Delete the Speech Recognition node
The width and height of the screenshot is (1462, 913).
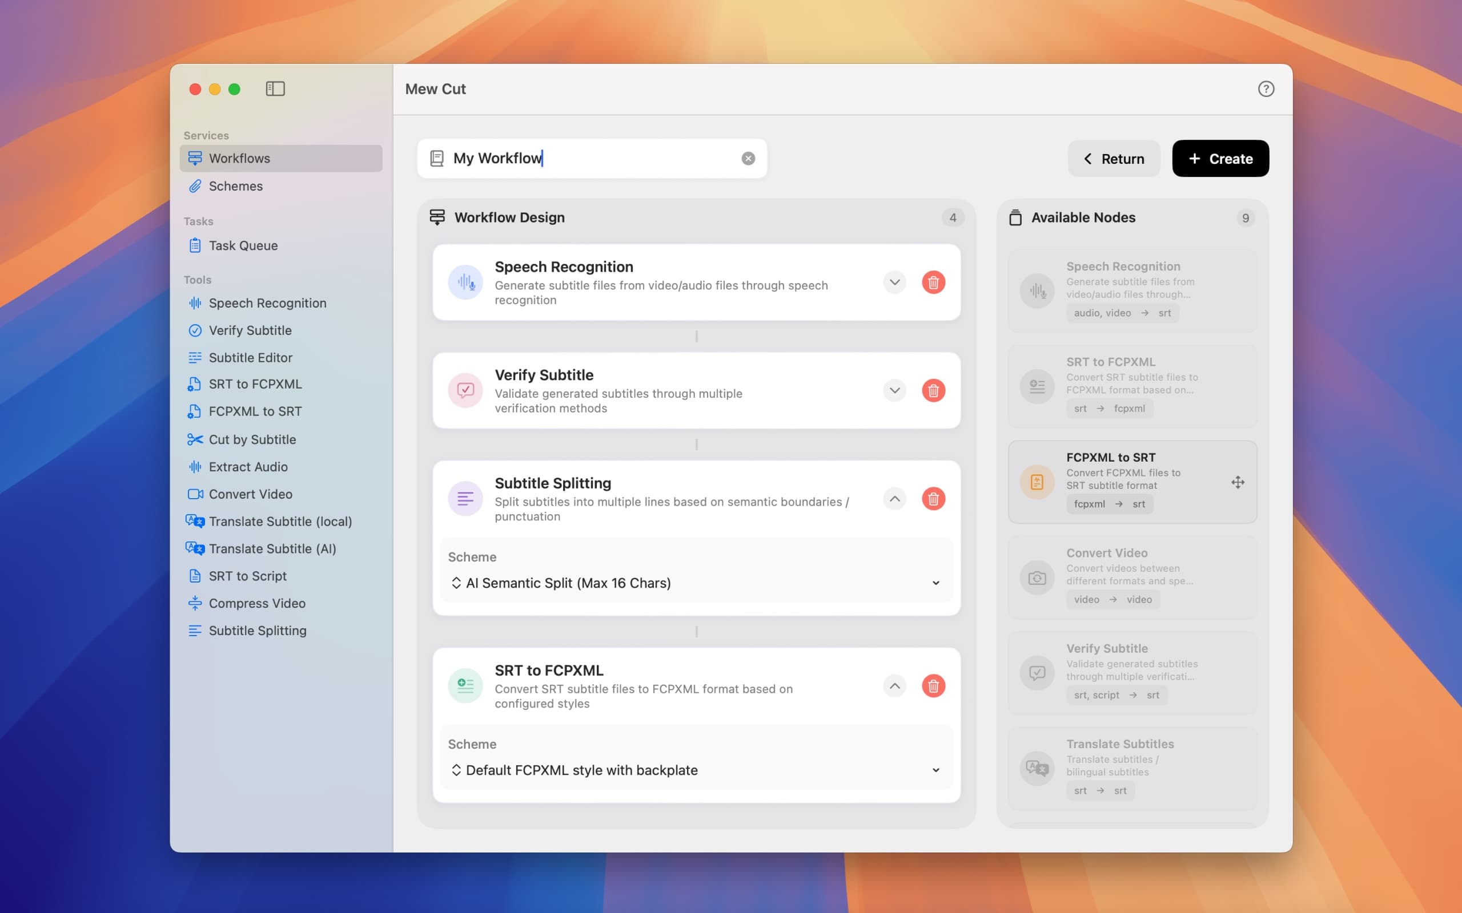tap(933, 282)
